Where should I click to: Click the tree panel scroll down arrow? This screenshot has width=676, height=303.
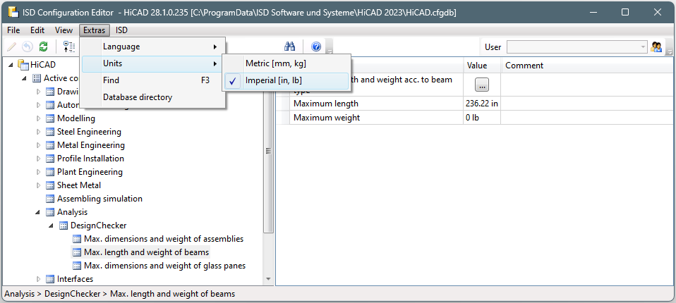coord(268,279)
